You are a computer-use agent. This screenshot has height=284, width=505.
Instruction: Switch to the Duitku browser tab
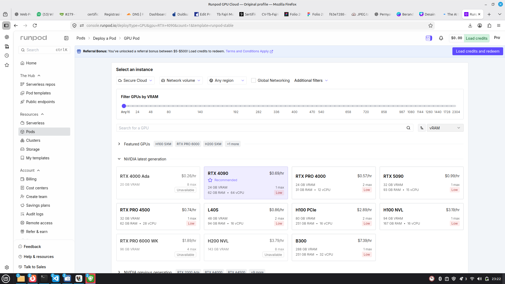click(180, 14)
